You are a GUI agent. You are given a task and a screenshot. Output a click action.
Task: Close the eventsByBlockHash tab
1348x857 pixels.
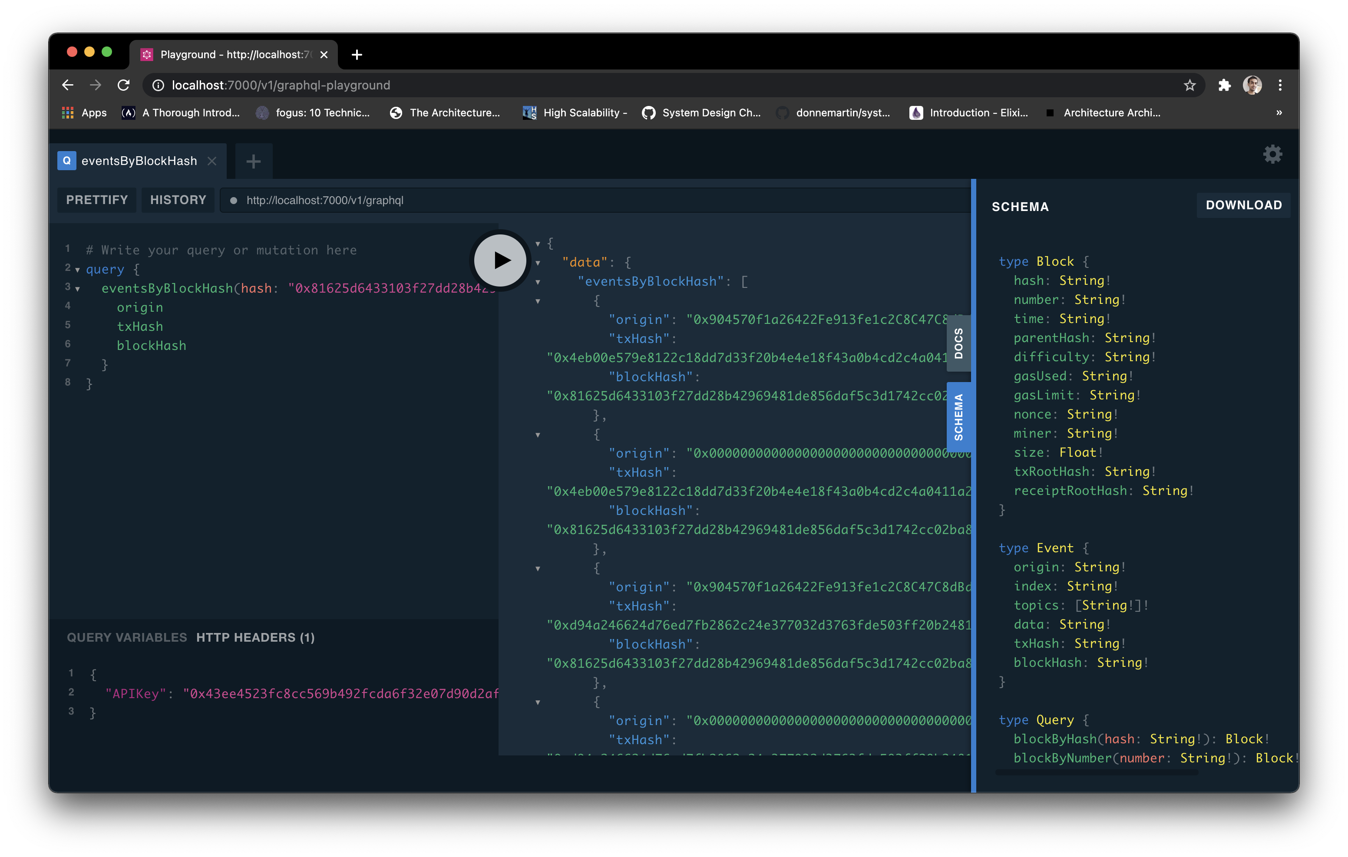pos(212,161)
